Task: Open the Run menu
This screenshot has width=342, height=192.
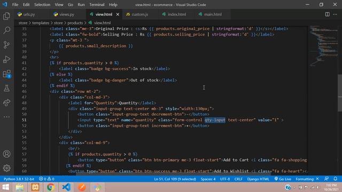Action: pyautogui.click(x=81, y=5)
